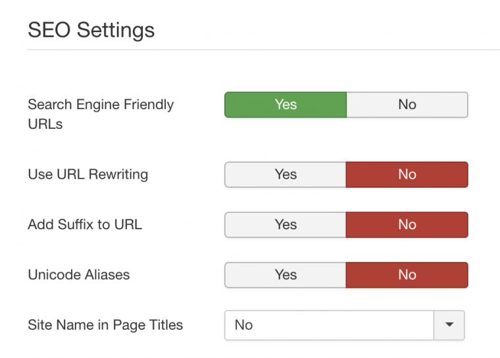Click the caret arrow of Site Name dropdown
This screenshot has width=500, height=358.
click(449, 325)
